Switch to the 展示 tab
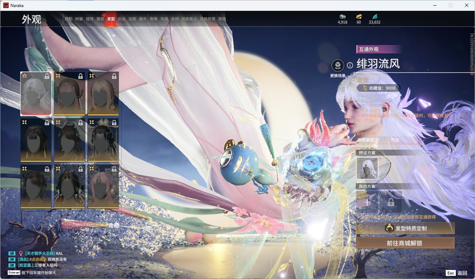The height and width of the screenshot is (279, 475). pyautogui.click(x=143, y=19)
